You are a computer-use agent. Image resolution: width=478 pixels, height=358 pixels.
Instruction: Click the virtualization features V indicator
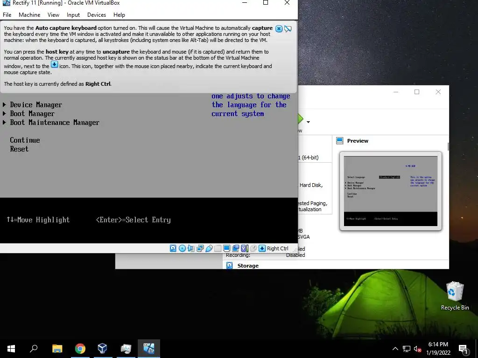tap(245, 248)
